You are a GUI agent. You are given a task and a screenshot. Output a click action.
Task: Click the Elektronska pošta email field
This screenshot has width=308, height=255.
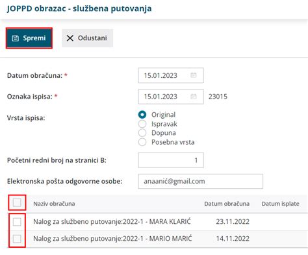200,181
